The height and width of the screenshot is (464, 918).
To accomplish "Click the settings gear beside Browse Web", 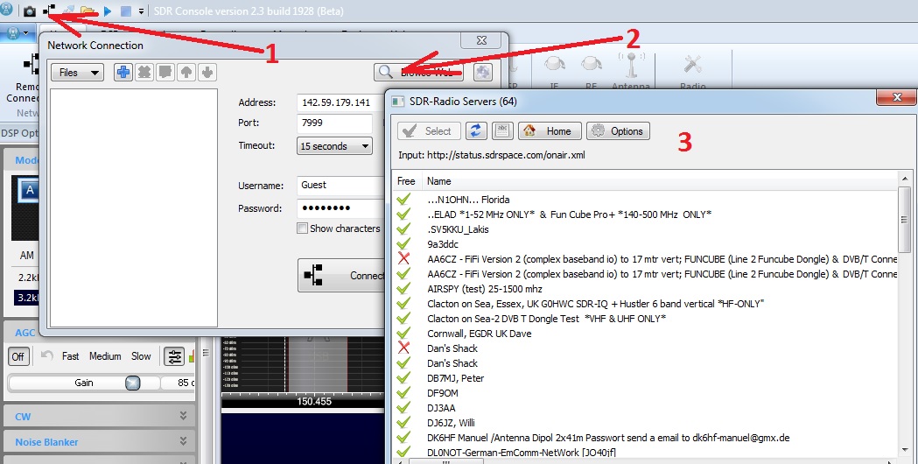I will (x=482, y=72).
